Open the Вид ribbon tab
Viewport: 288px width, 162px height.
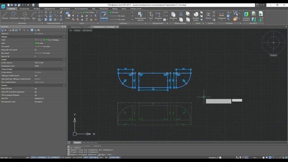(x=94, y=9)
